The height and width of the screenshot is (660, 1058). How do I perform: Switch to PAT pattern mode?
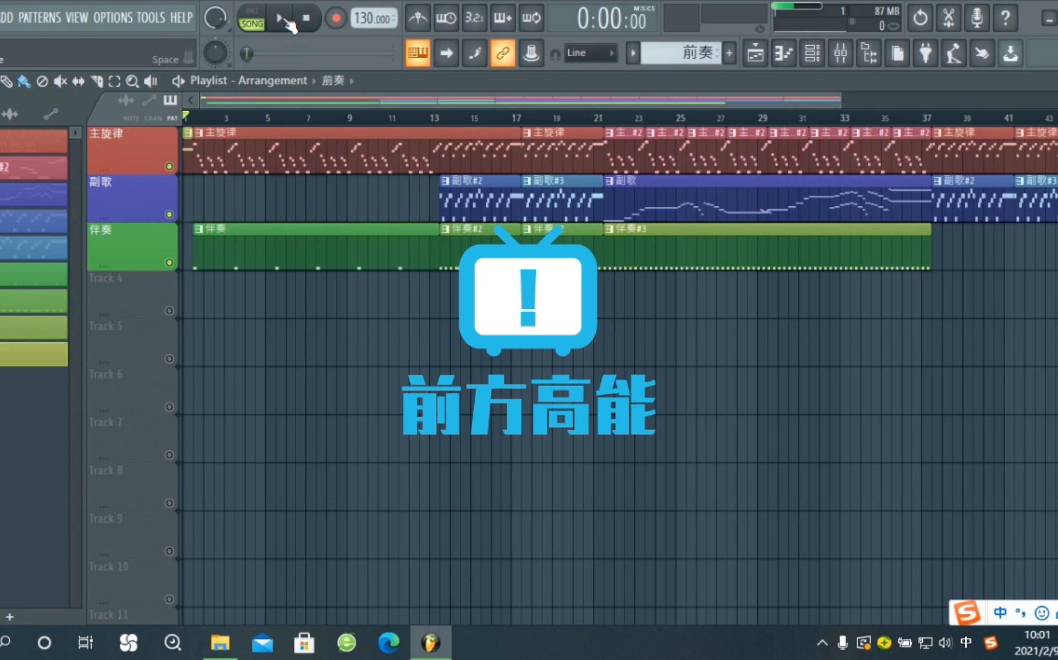click(x=252, y=11)
